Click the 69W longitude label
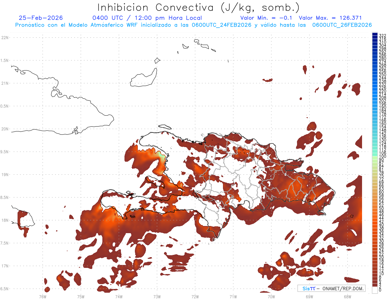Screen dimensions: 390x301 (309, 296)
